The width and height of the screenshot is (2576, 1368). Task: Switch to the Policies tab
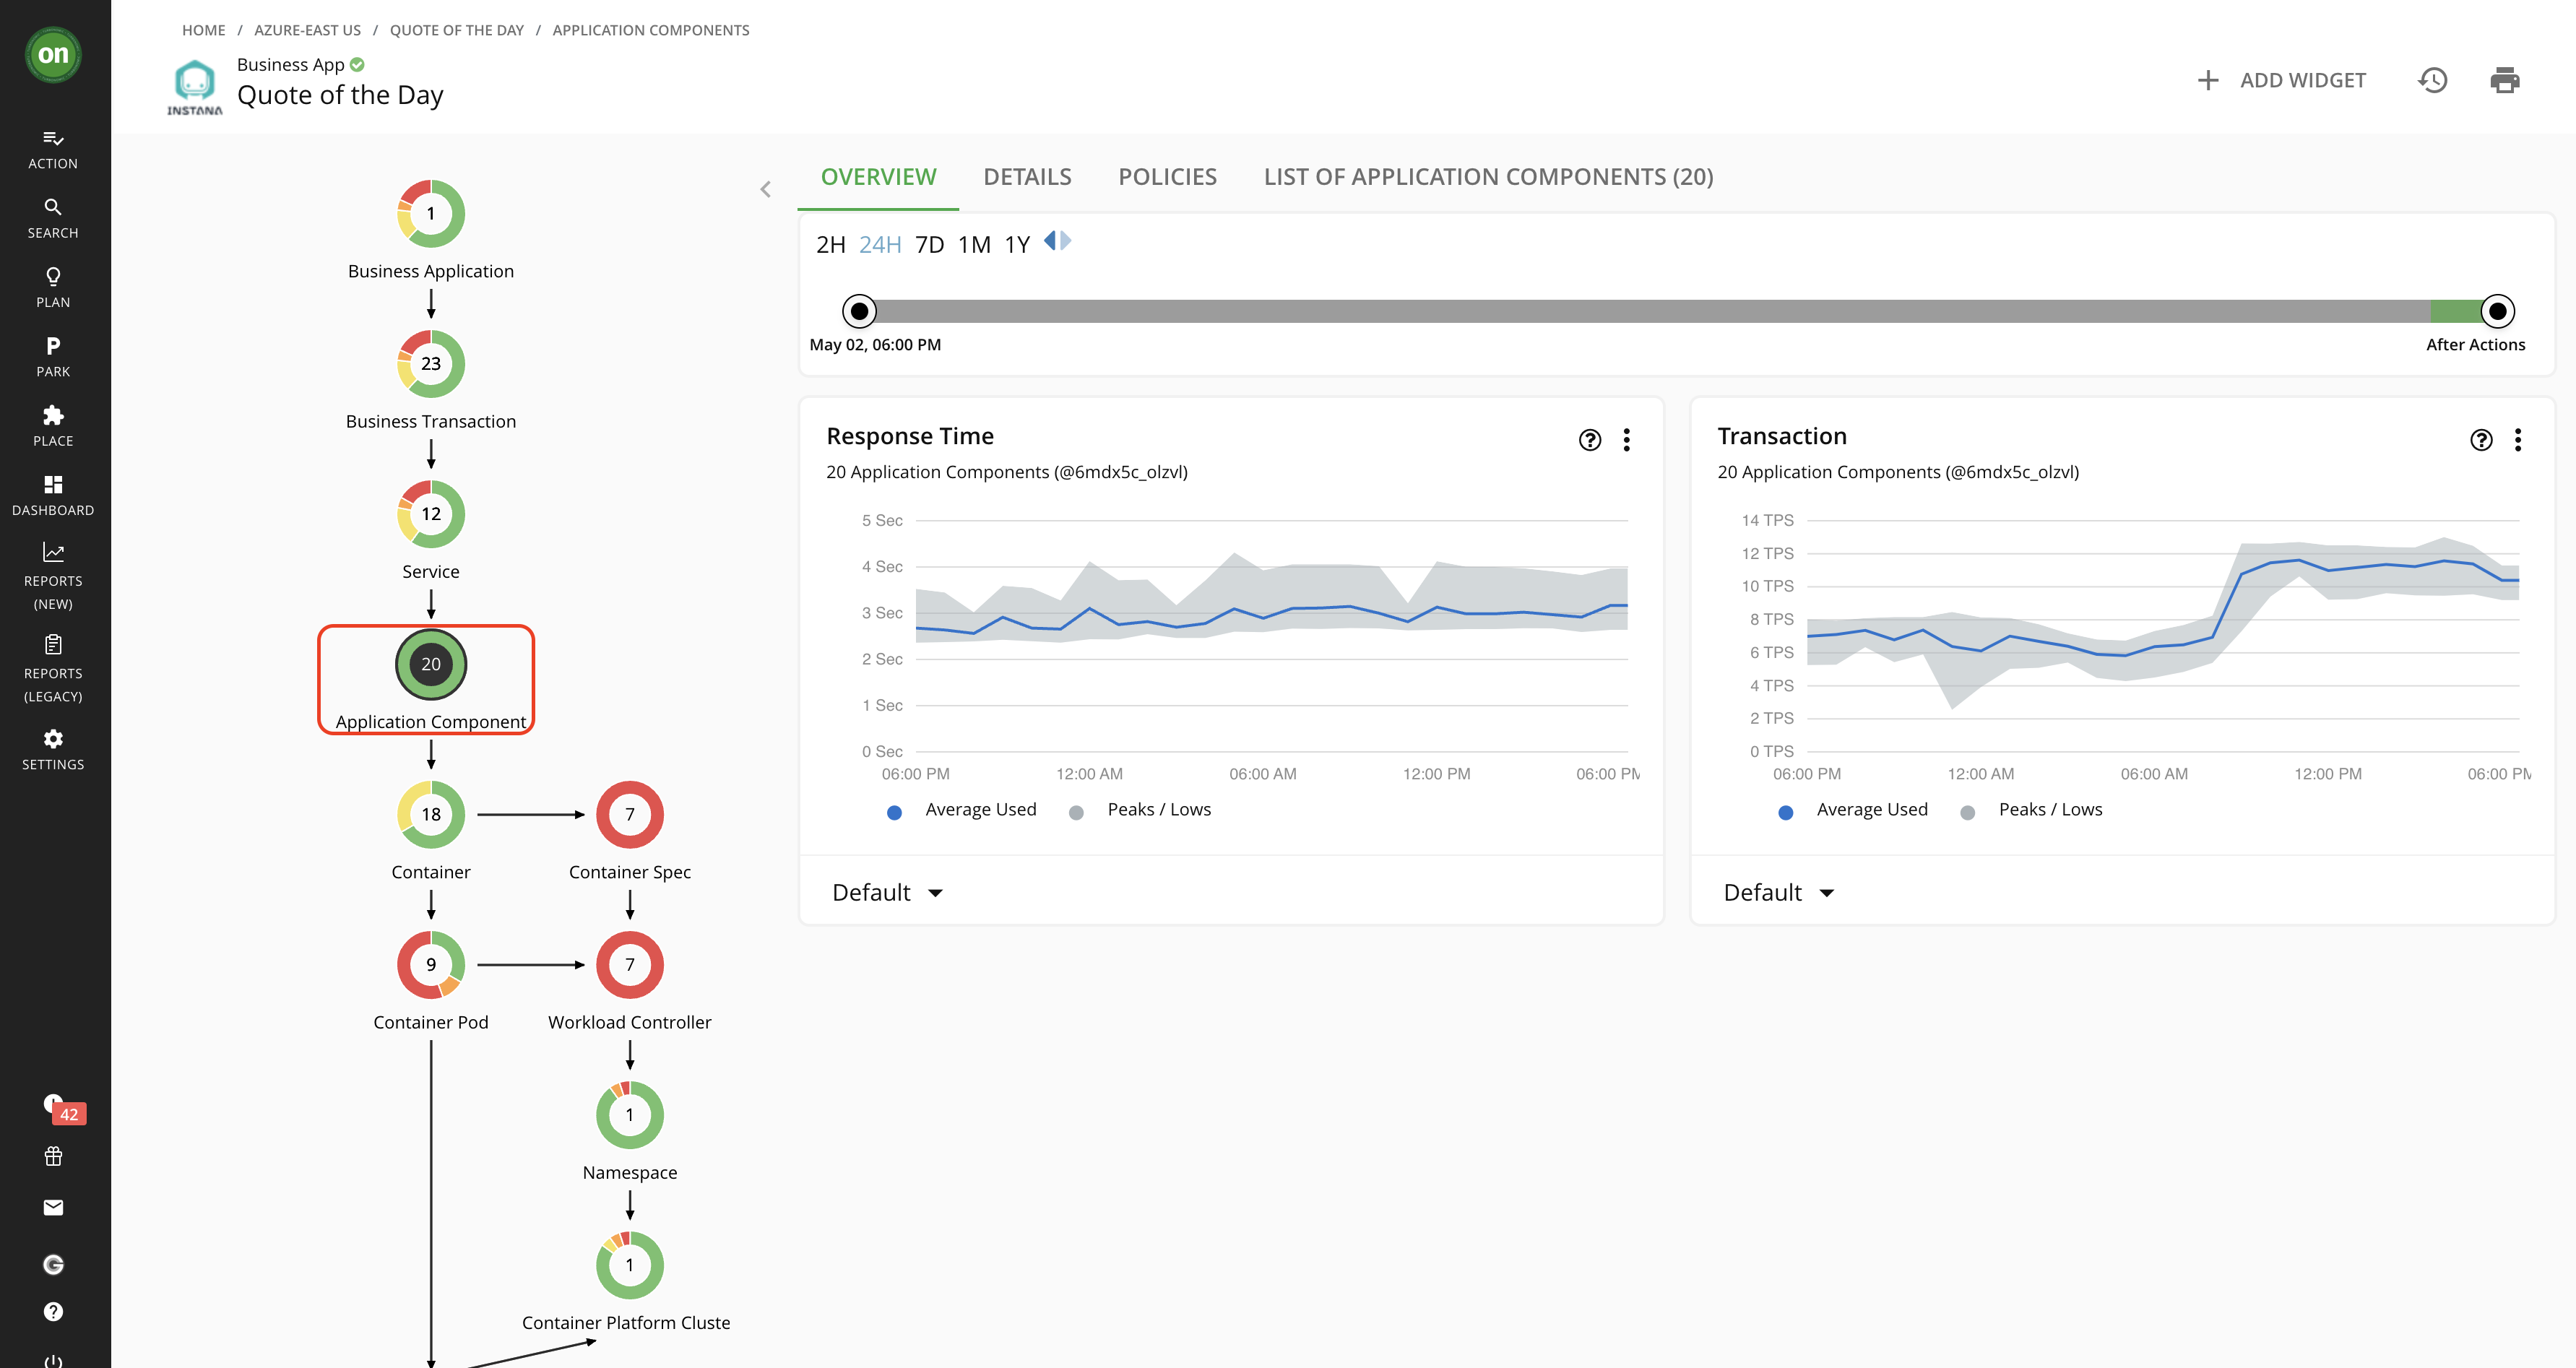click(x=1167, y=177)
